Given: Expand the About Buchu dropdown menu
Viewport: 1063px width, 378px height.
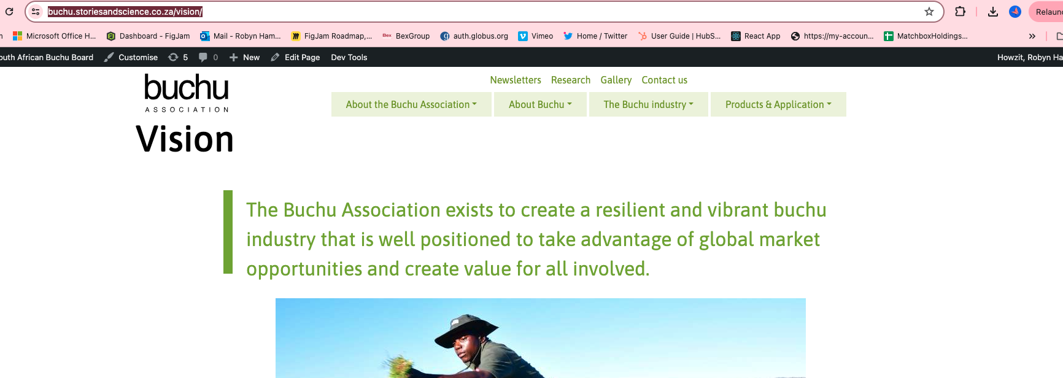Looking at the screenshot, I should coord(540,104).
